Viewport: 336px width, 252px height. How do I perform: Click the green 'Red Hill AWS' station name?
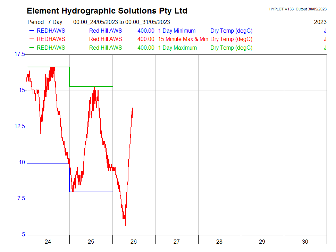[x=106, y=48]
